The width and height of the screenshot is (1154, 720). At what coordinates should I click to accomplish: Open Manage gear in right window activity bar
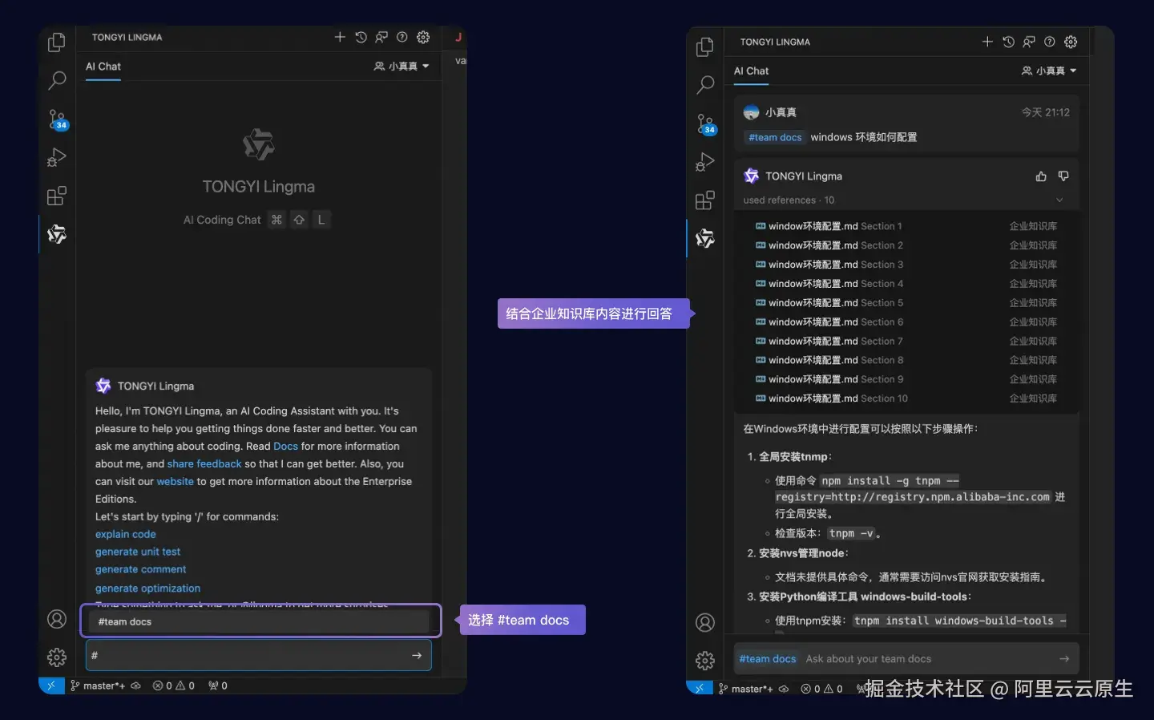[x=705, y=661]
